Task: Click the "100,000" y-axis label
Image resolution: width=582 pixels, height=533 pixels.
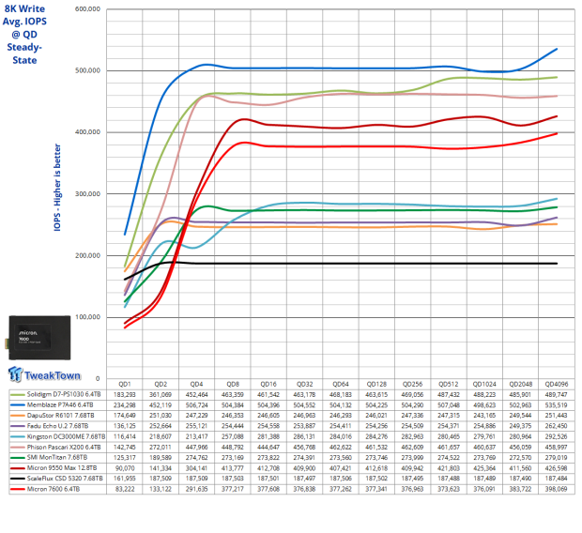Action: [87, 317]
